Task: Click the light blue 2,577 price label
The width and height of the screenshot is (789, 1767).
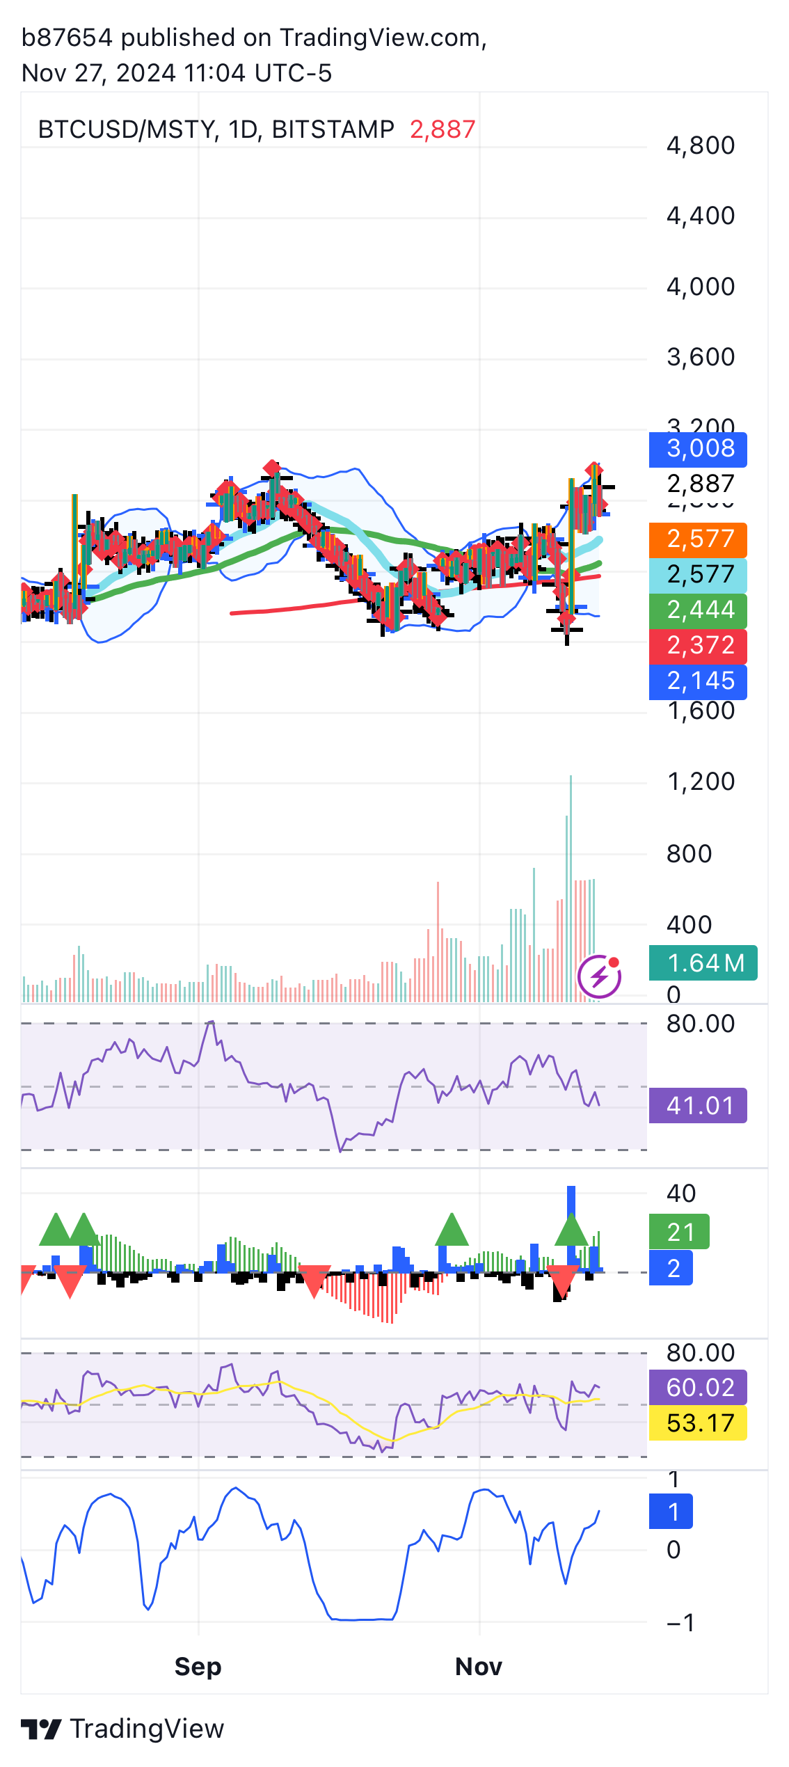Action: tap(698, 575)
